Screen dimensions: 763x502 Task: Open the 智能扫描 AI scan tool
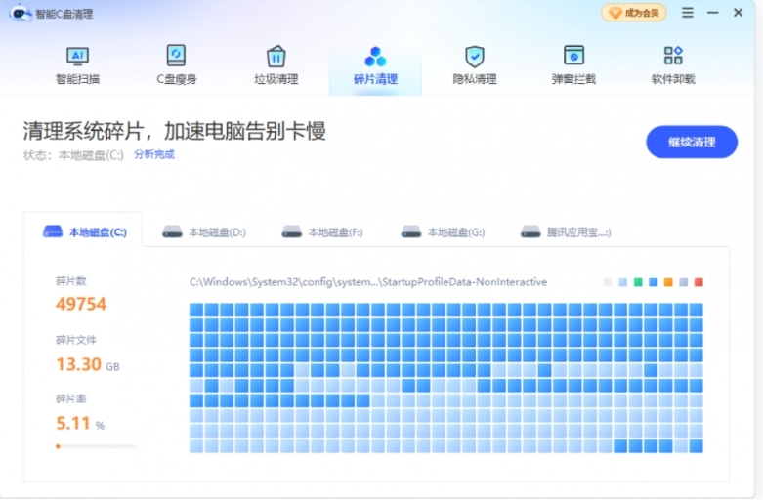[x=77, y=65]
